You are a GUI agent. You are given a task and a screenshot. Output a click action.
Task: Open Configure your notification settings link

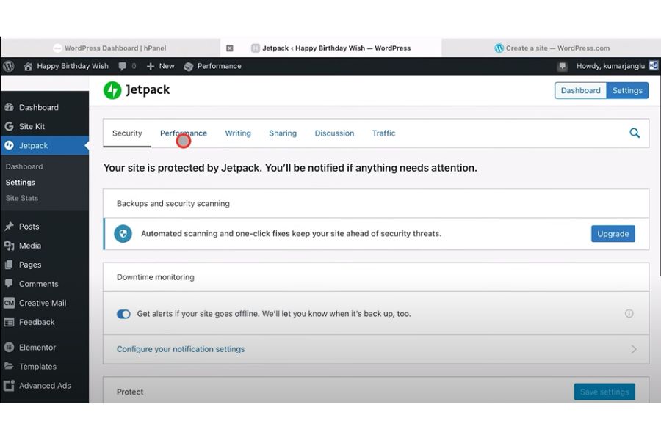pos(181,349)
